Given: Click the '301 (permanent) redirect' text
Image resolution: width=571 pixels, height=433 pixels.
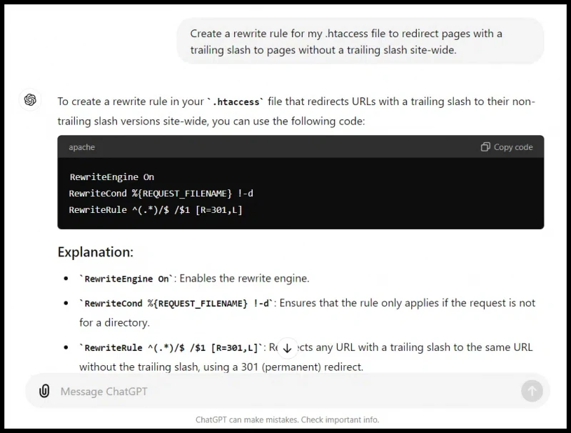Looking at the screenshot, I should 301,367.
